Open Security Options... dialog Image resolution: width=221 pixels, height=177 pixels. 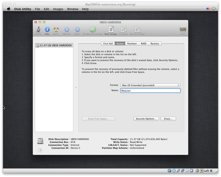pyautogui.click(x=146, y=119)
